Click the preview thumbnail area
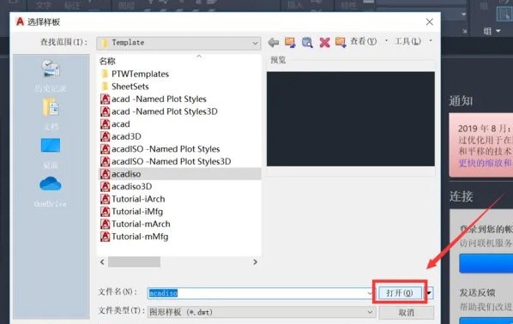 [350, 119]
